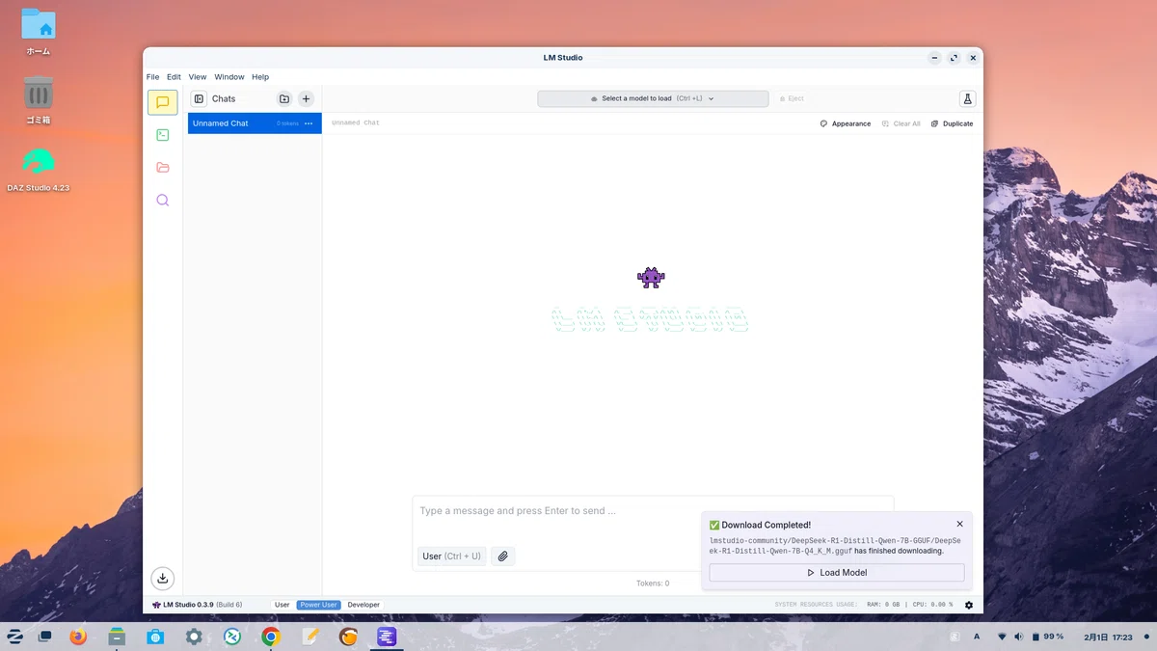Screen dimensions: 1157x651
Task: Open options menu for Unnamed Chat
Action: point(309,123)
